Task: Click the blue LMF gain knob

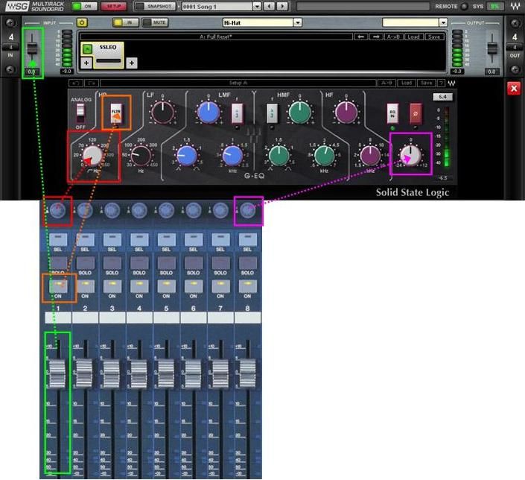Action: click(209, 113)
